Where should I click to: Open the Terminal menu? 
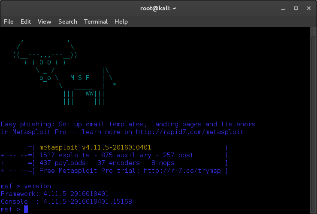(96, 21)
